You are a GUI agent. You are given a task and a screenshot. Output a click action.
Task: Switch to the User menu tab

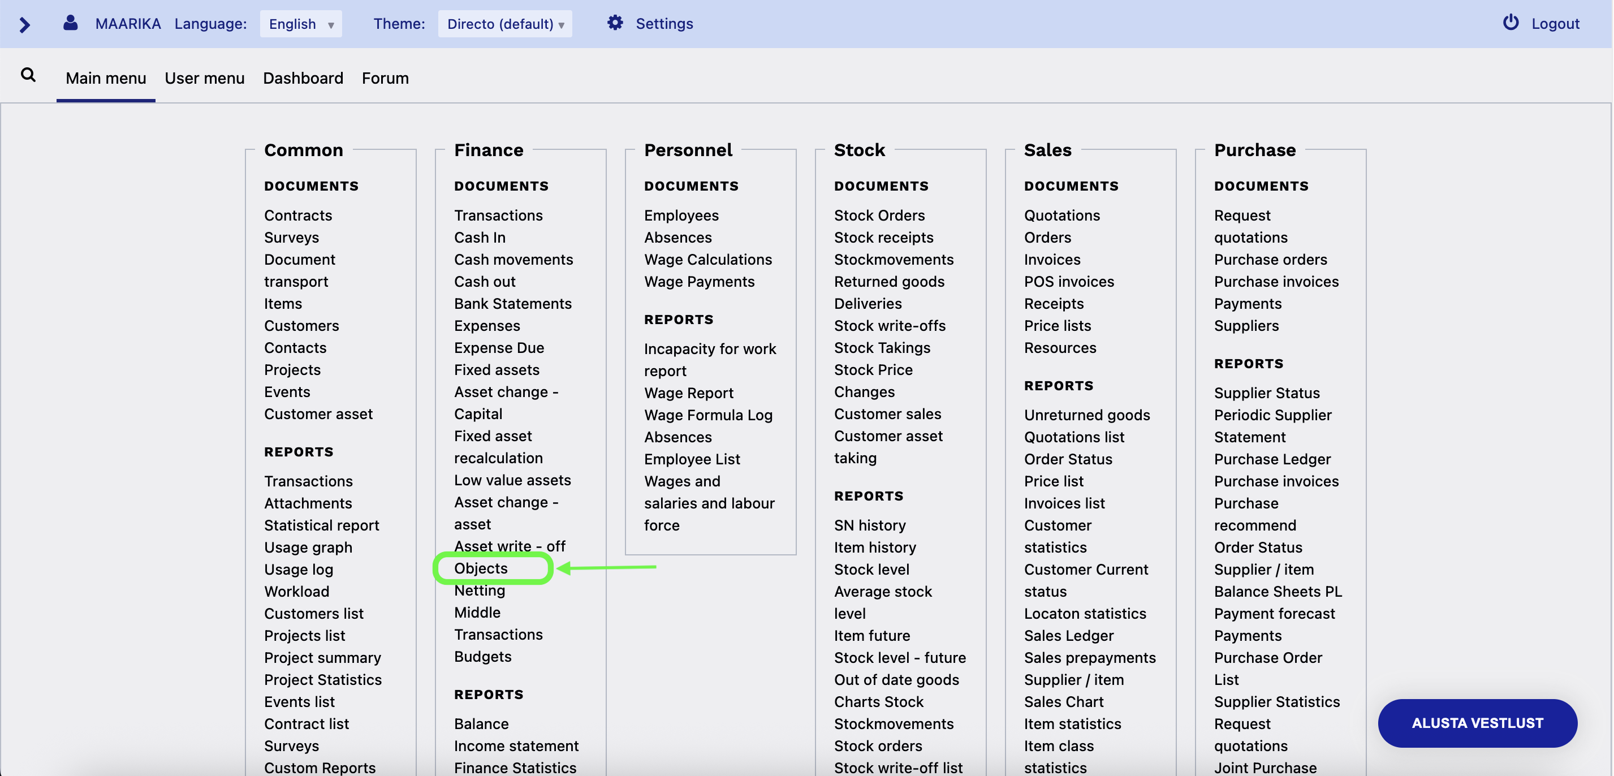click(x=204, y=77)
